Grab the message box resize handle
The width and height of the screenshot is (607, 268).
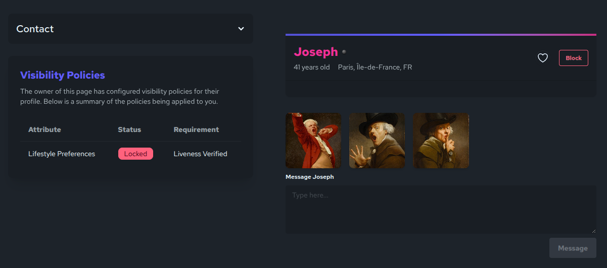pos(593,231)
